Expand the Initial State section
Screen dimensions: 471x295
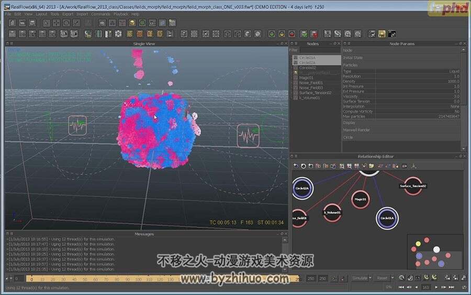401,58
